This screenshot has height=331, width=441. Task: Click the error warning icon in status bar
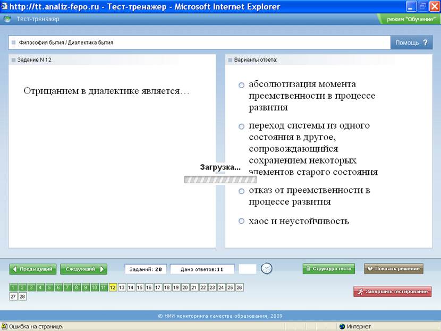tap(4, 326)
